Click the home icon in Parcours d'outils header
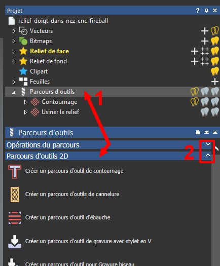This screenshot has height=266, width=220. pos(198,132)
